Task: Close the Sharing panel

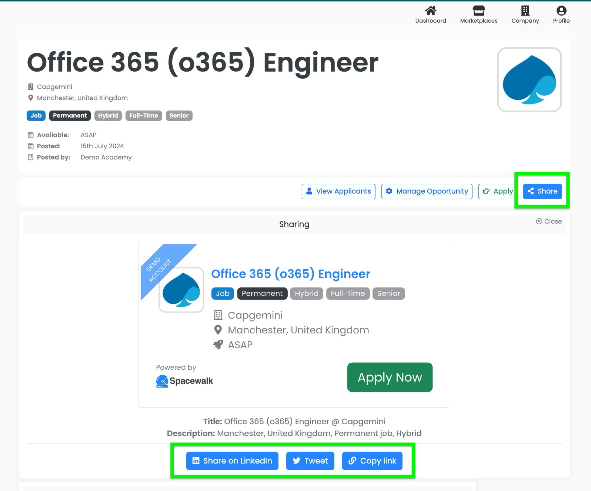Action: click(x=549, y=221)
